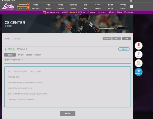Screen dimensions: 153x119
Task: Click 로그아웃 with the lock icon
Action: coord(102,12)
